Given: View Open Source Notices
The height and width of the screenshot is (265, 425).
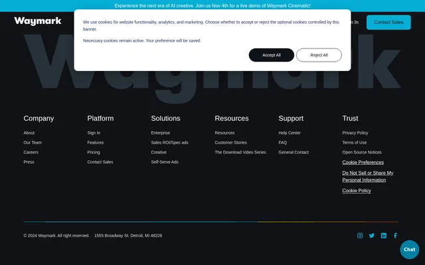Looking at the screenshot, I should click(362, 152).
